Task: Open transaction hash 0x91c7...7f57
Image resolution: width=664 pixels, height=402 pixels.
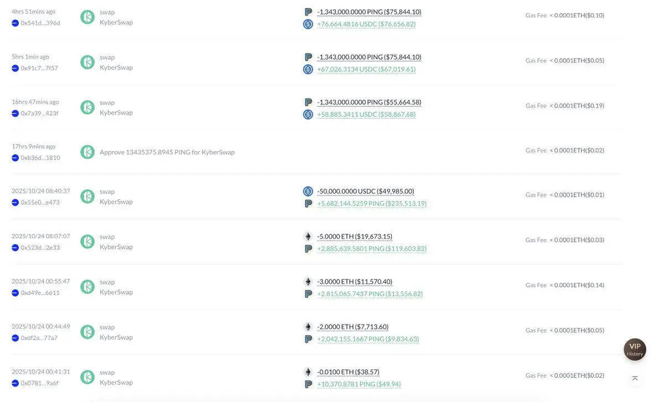Action: tap(39, 68)
